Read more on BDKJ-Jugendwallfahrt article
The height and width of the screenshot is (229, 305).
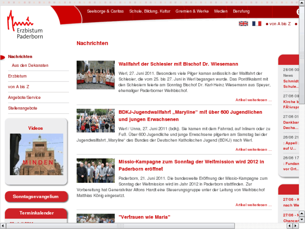pyautogui.click(x=253, y=150)
